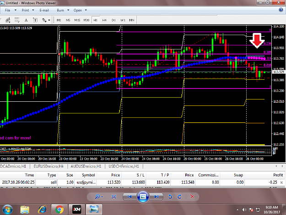Image resolution: width=286 pixels, height=215 pixels.
Task: Expand the zoom dropdown arrow
Action: point(102,197)
